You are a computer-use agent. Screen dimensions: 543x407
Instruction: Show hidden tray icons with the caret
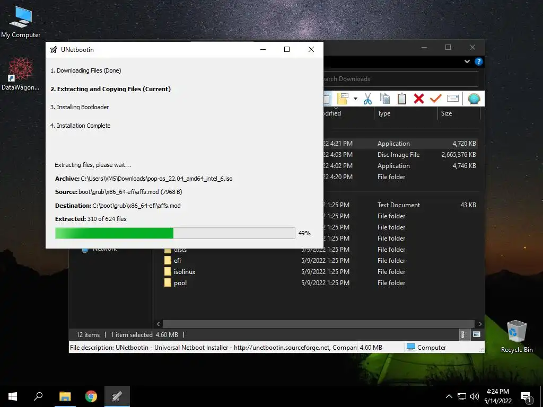point(449,396)
